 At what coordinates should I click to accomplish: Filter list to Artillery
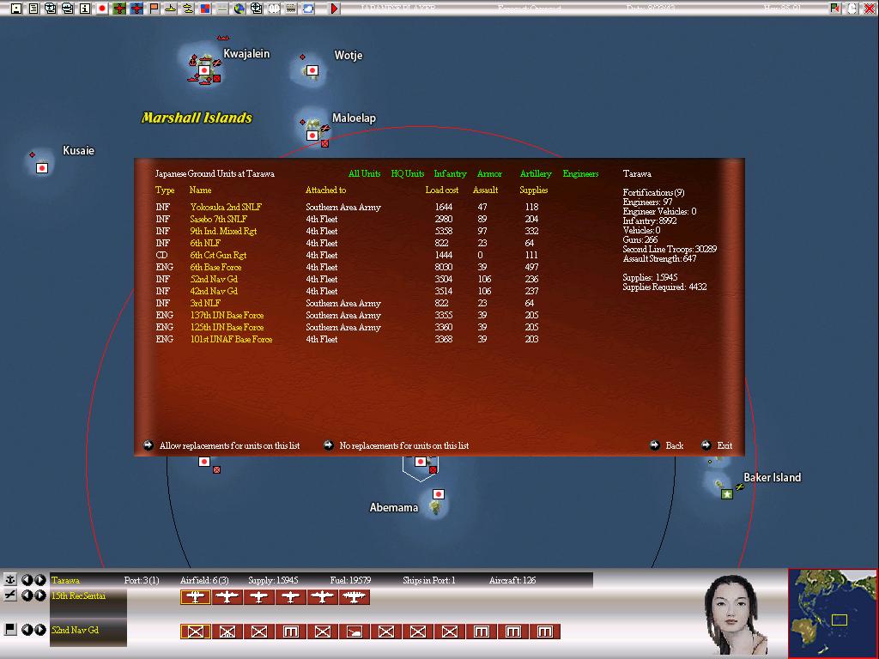536,173
